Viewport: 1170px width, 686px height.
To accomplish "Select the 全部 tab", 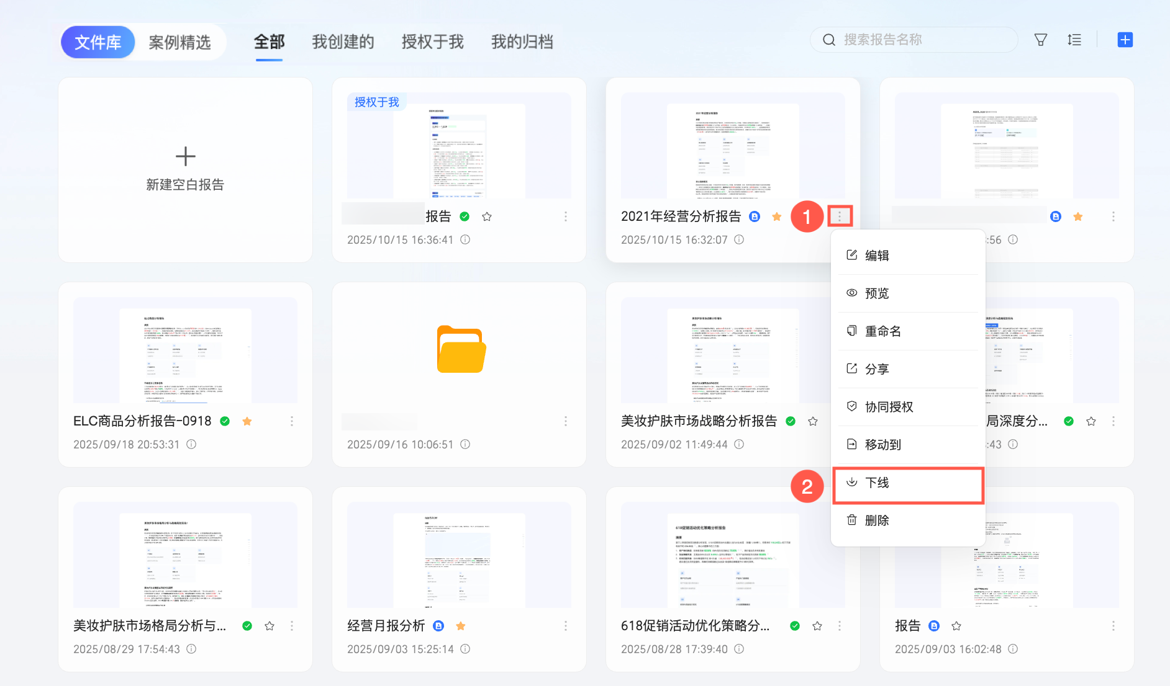I will click(270, 42).
